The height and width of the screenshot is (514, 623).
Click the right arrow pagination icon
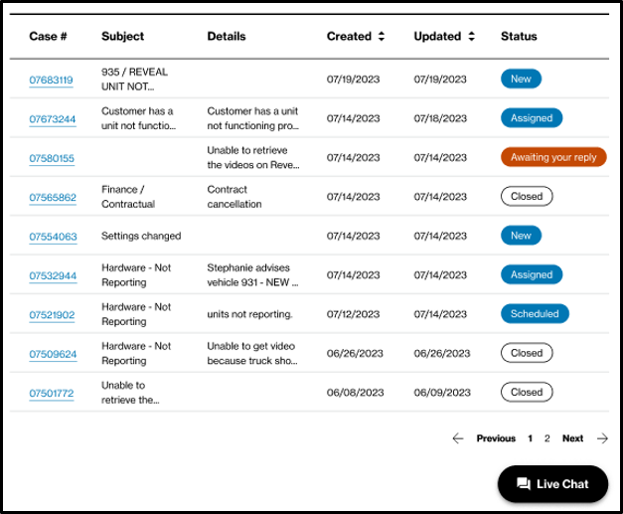point(602,438)
